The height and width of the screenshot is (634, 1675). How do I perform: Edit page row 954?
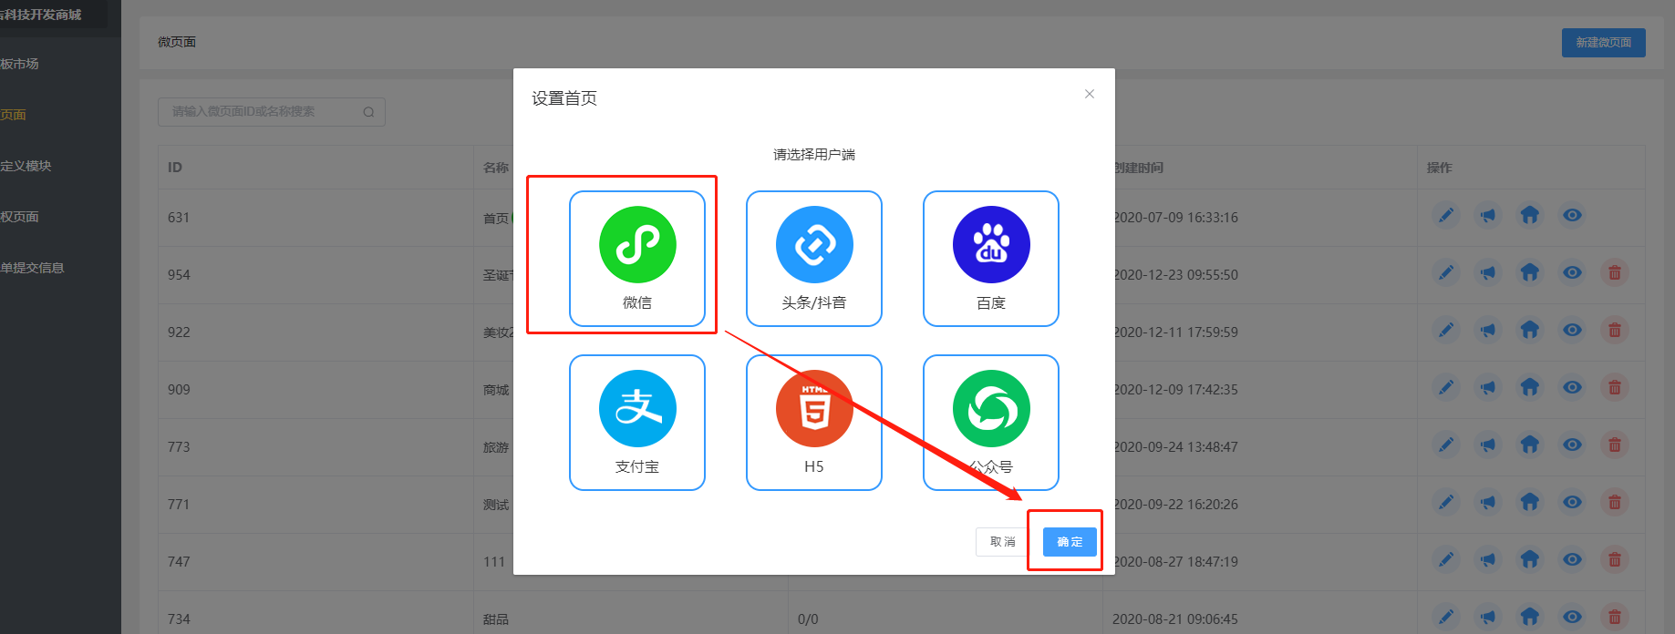pyautogui.click(x=1446, y=273)
